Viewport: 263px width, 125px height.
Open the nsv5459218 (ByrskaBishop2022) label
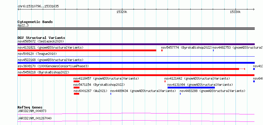[x=43, y=72]
